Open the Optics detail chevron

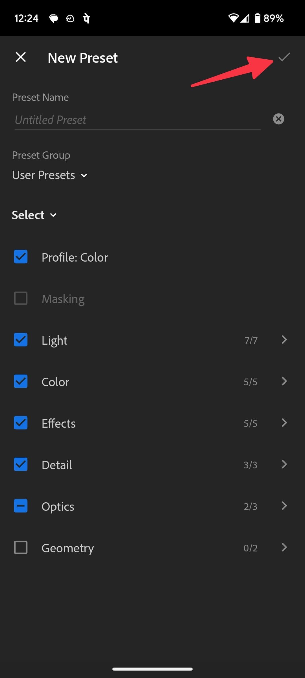284,506
